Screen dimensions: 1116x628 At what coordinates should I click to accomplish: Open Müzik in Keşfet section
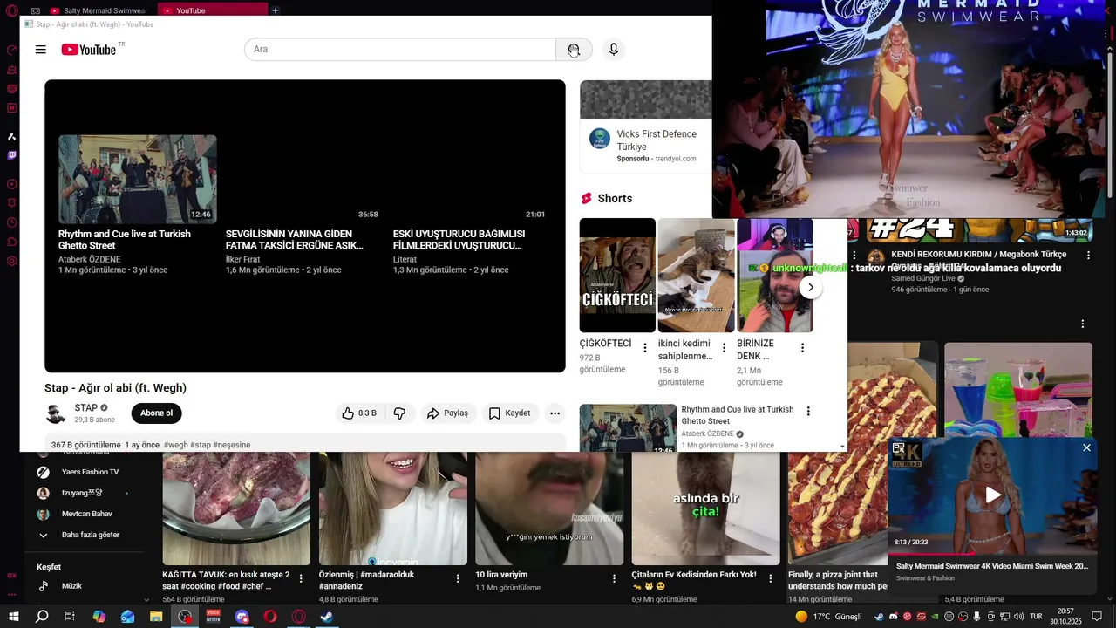[71, 586]
